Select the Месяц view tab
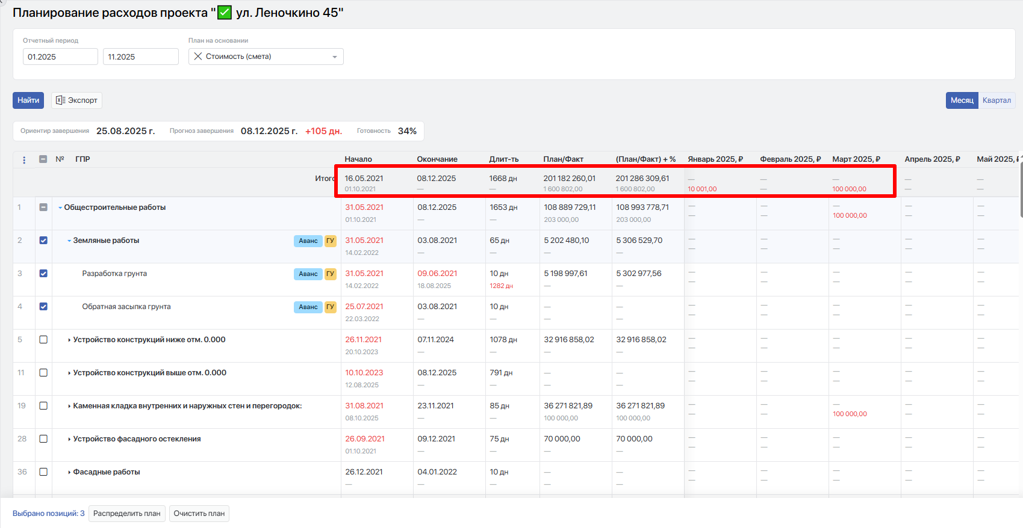This screenshot has width=1023, height=528. click(962, 100)
